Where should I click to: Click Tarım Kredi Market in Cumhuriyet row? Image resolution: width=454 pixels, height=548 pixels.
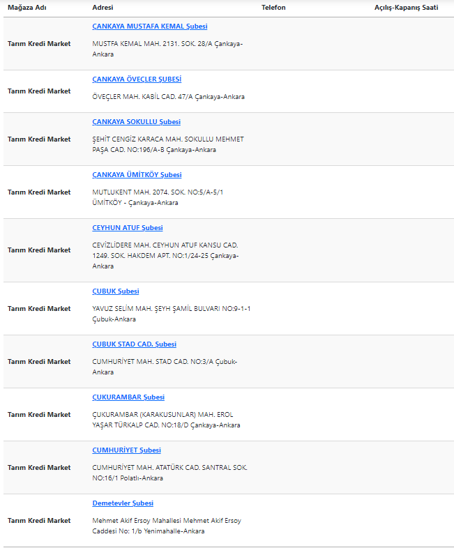point(39,468)
